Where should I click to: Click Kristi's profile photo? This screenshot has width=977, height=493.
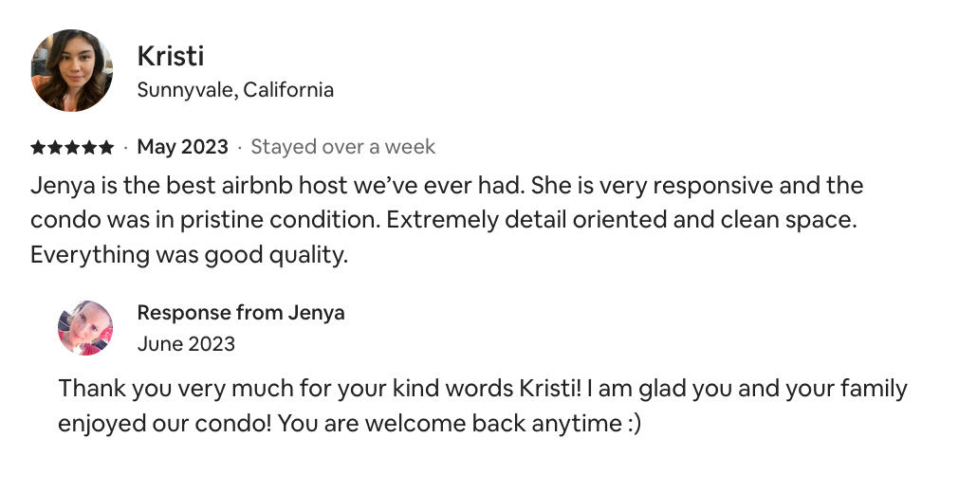(x=72, y=71)
